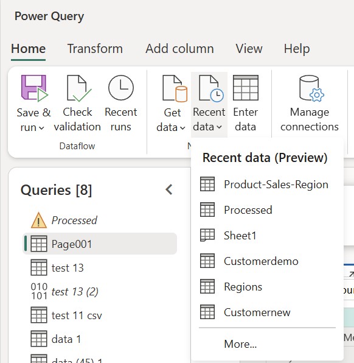
Task: Click table icon beside test 11 csv
Action: (x=38, y=315)
